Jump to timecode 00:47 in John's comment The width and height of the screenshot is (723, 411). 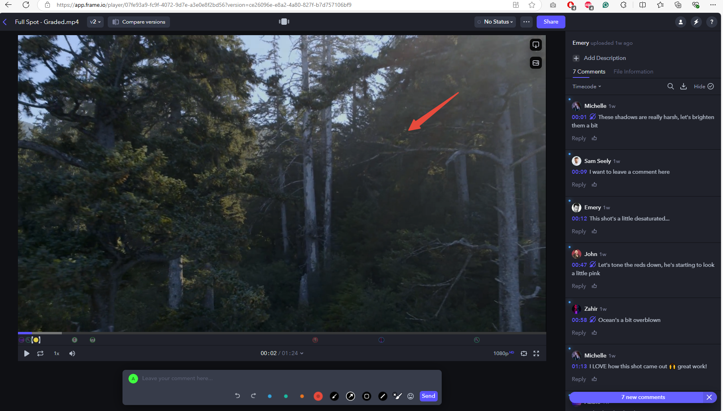[x=579, y=265]
